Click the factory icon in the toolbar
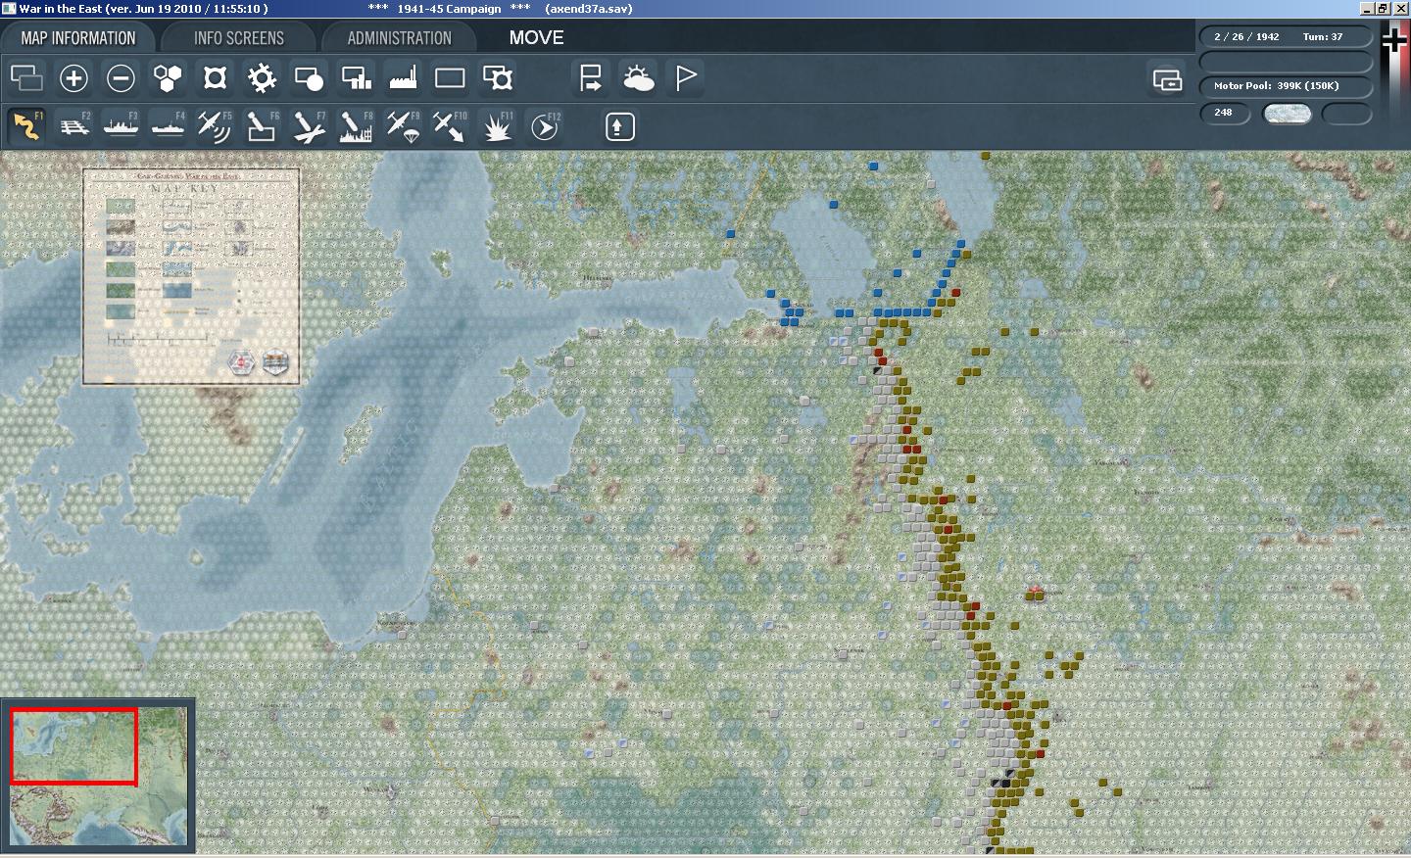1411x858 pixels. coord(403,77)
